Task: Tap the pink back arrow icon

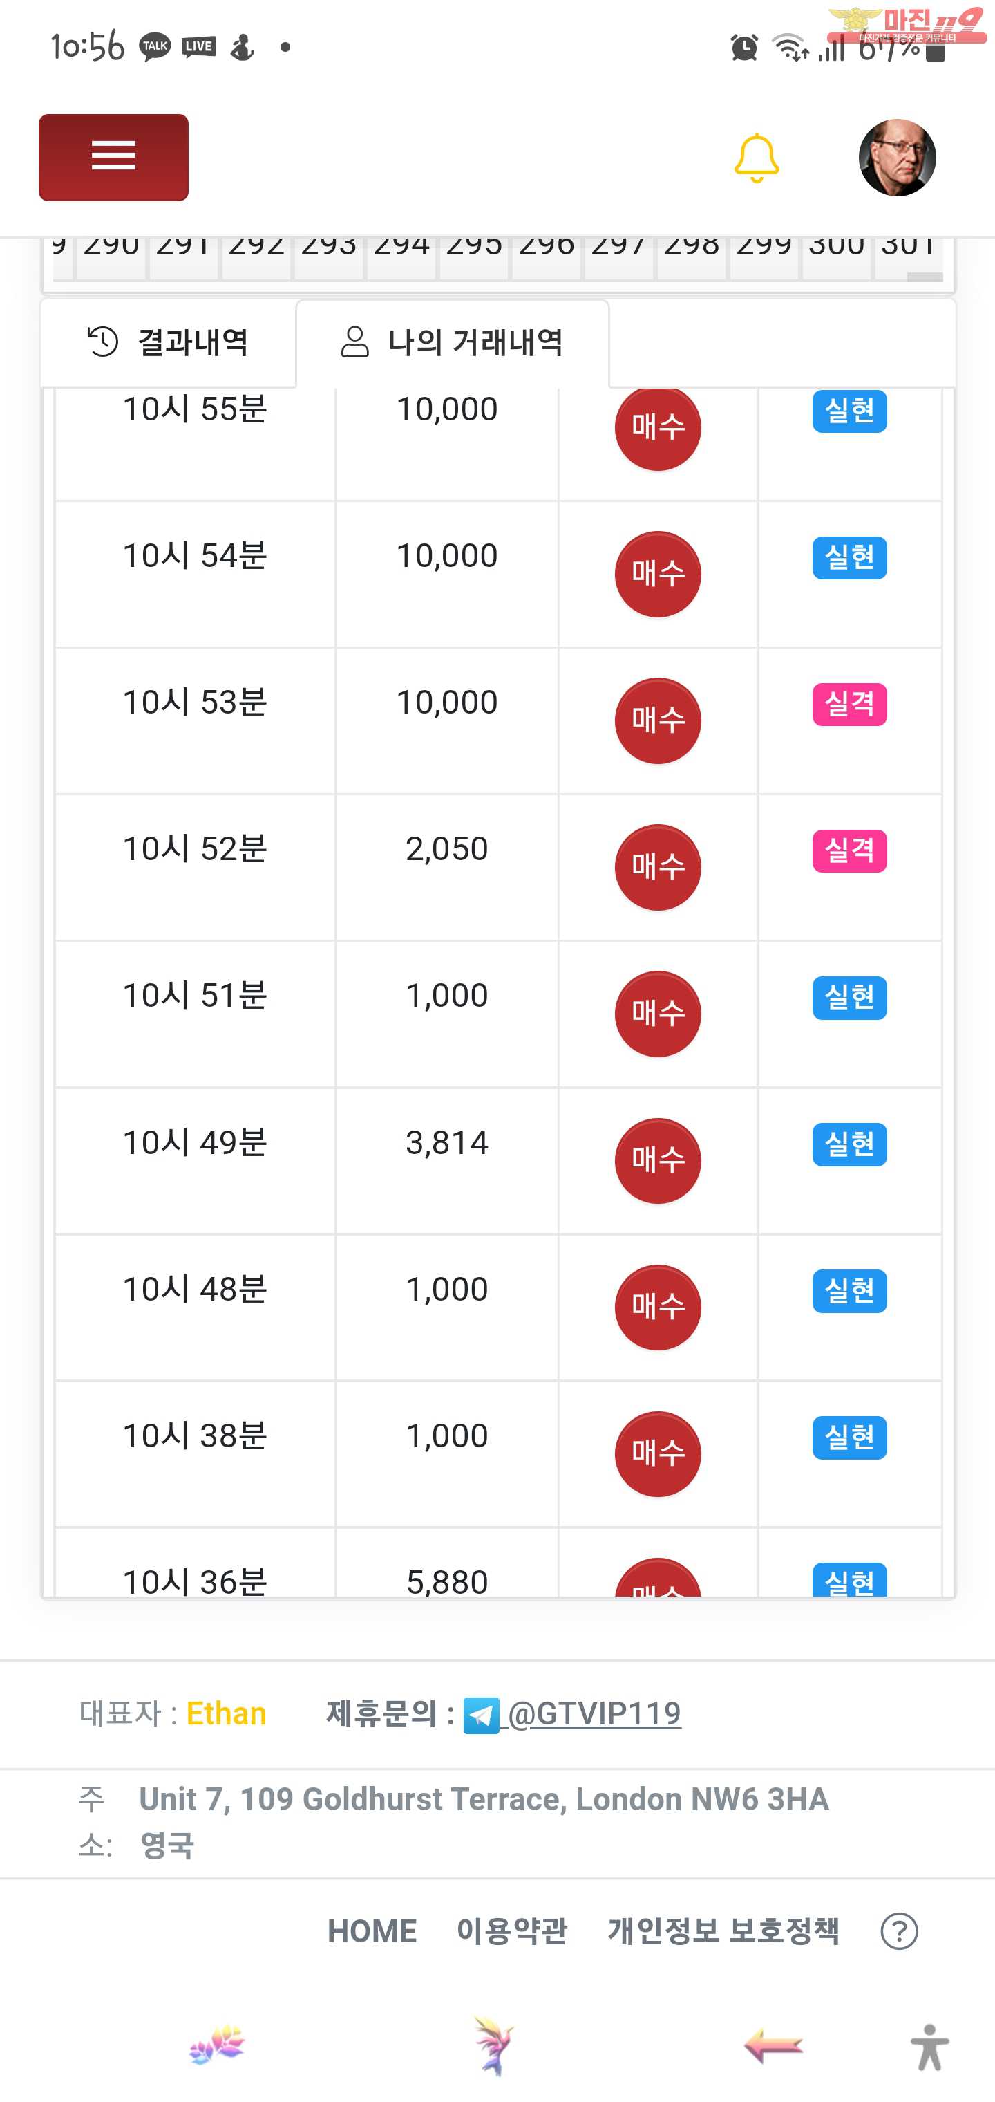Action: click(x=773, y=2046)
